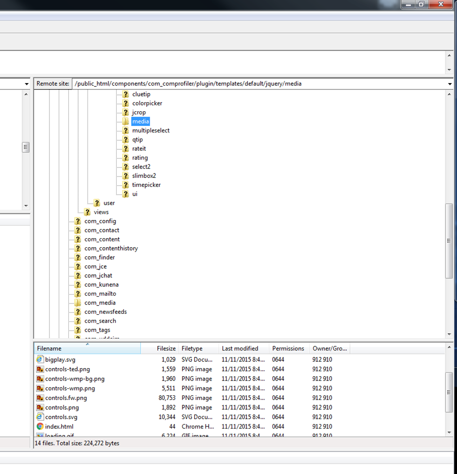Click the colorpicker folder icon
457x474 pixels.
coord(126,103)
